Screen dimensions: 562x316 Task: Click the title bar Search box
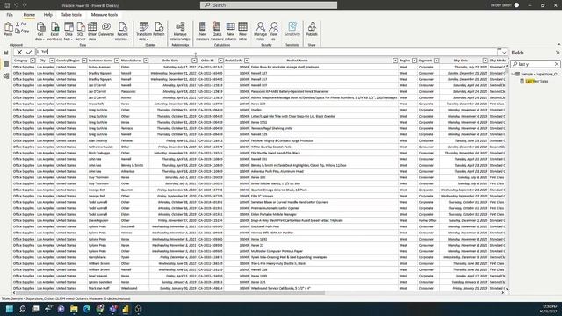[x=269, y=5]
